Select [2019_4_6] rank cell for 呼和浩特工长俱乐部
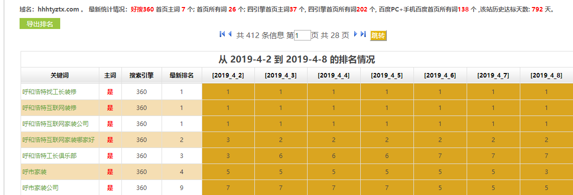Viewport: 573px width, 195px height. pos(440,156)
